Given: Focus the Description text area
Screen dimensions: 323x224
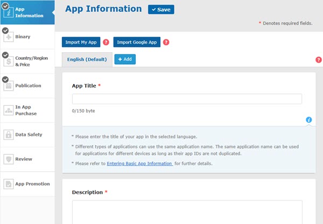Looking at the screenshot, I should pyautogui.click(x=187, y=212).
